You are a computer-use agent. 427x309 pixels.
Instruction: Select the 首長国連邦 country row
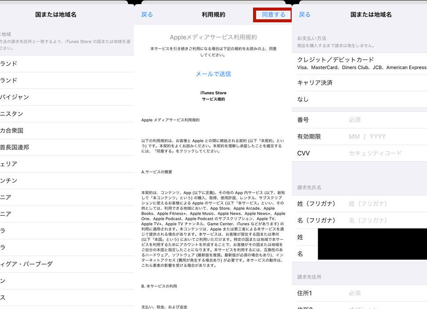pos(67,147)
